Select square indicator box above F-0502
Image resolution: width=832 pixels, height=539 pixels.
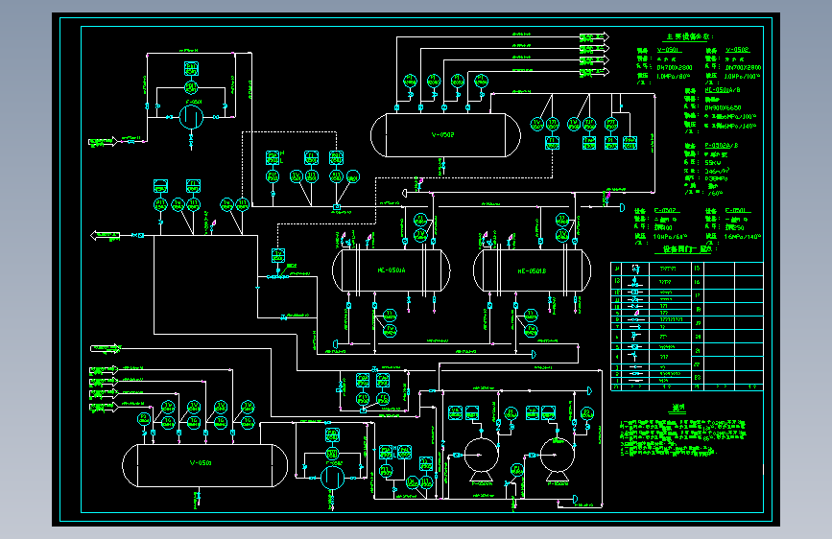pyautogui.click(x=332, y=434)
